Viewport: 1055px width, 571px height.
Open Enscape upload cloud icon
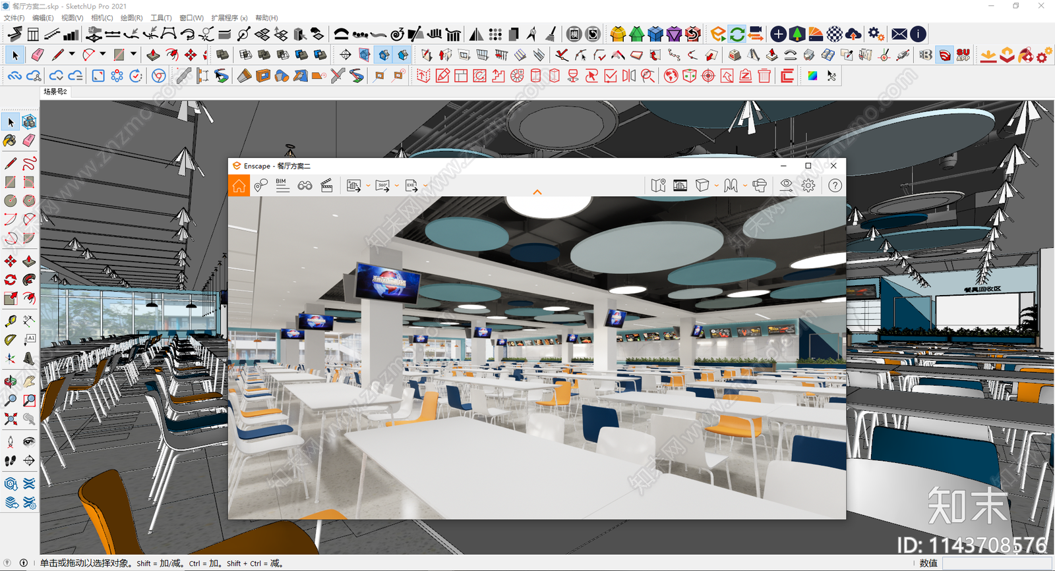(x=853, y=34)
